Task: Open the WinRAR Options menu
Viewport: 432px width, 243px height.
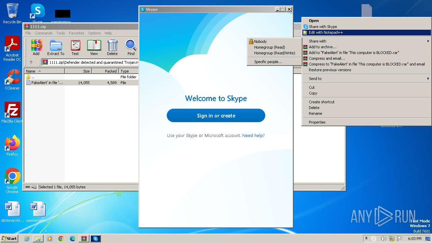Action: (x=94, y=33)
